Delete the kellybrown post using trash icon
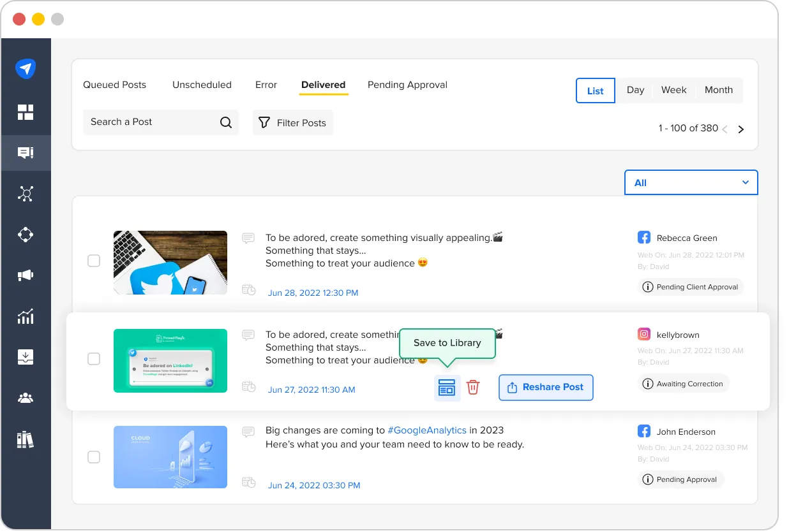This screenshot has height=531, width=789. pos(473,388)
